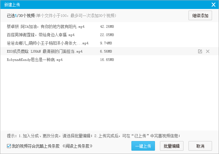Close the 新建上传 dialog
The height and width of the screenshot is (154, 219).
pyautogui.click(x=214, y=4)
